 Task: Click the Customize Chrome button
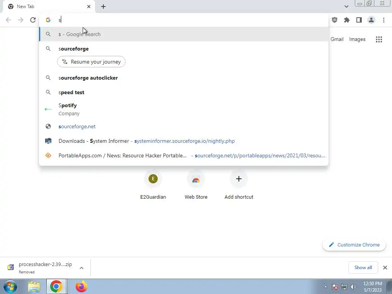tap(354, 245)
